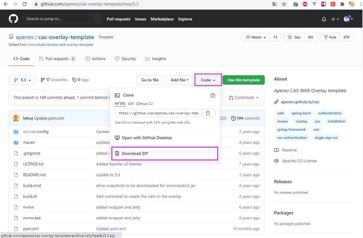Open Marketplace in the top navigation

[x=162, y=19]
